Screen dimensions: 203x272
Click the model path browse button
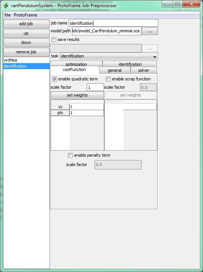(x=150, y=31)
